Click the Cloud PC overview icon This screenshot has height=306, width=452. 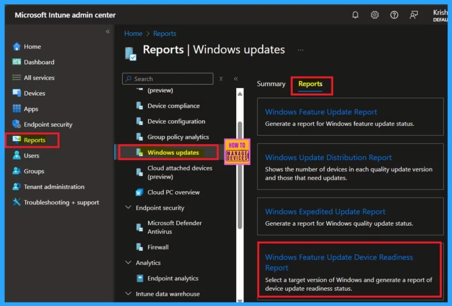pyautogui.click(x=139, y=193)
